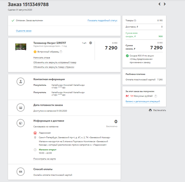Open bonus rubles help question mark
Screen dimensions: 185x182
(156, 96)
